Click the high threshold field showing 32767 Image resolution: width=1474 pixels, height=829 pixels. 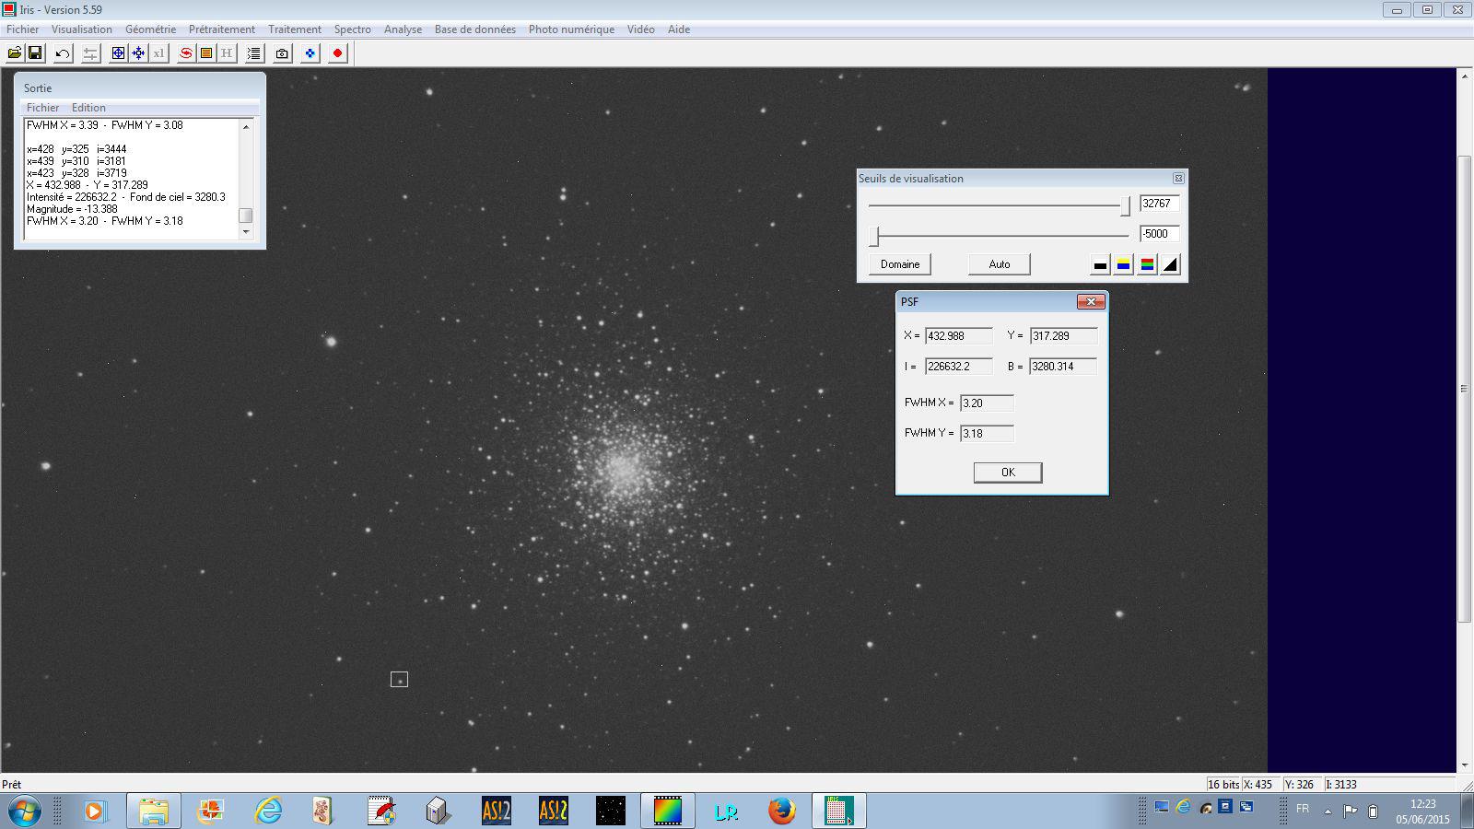pos(1159,204)
